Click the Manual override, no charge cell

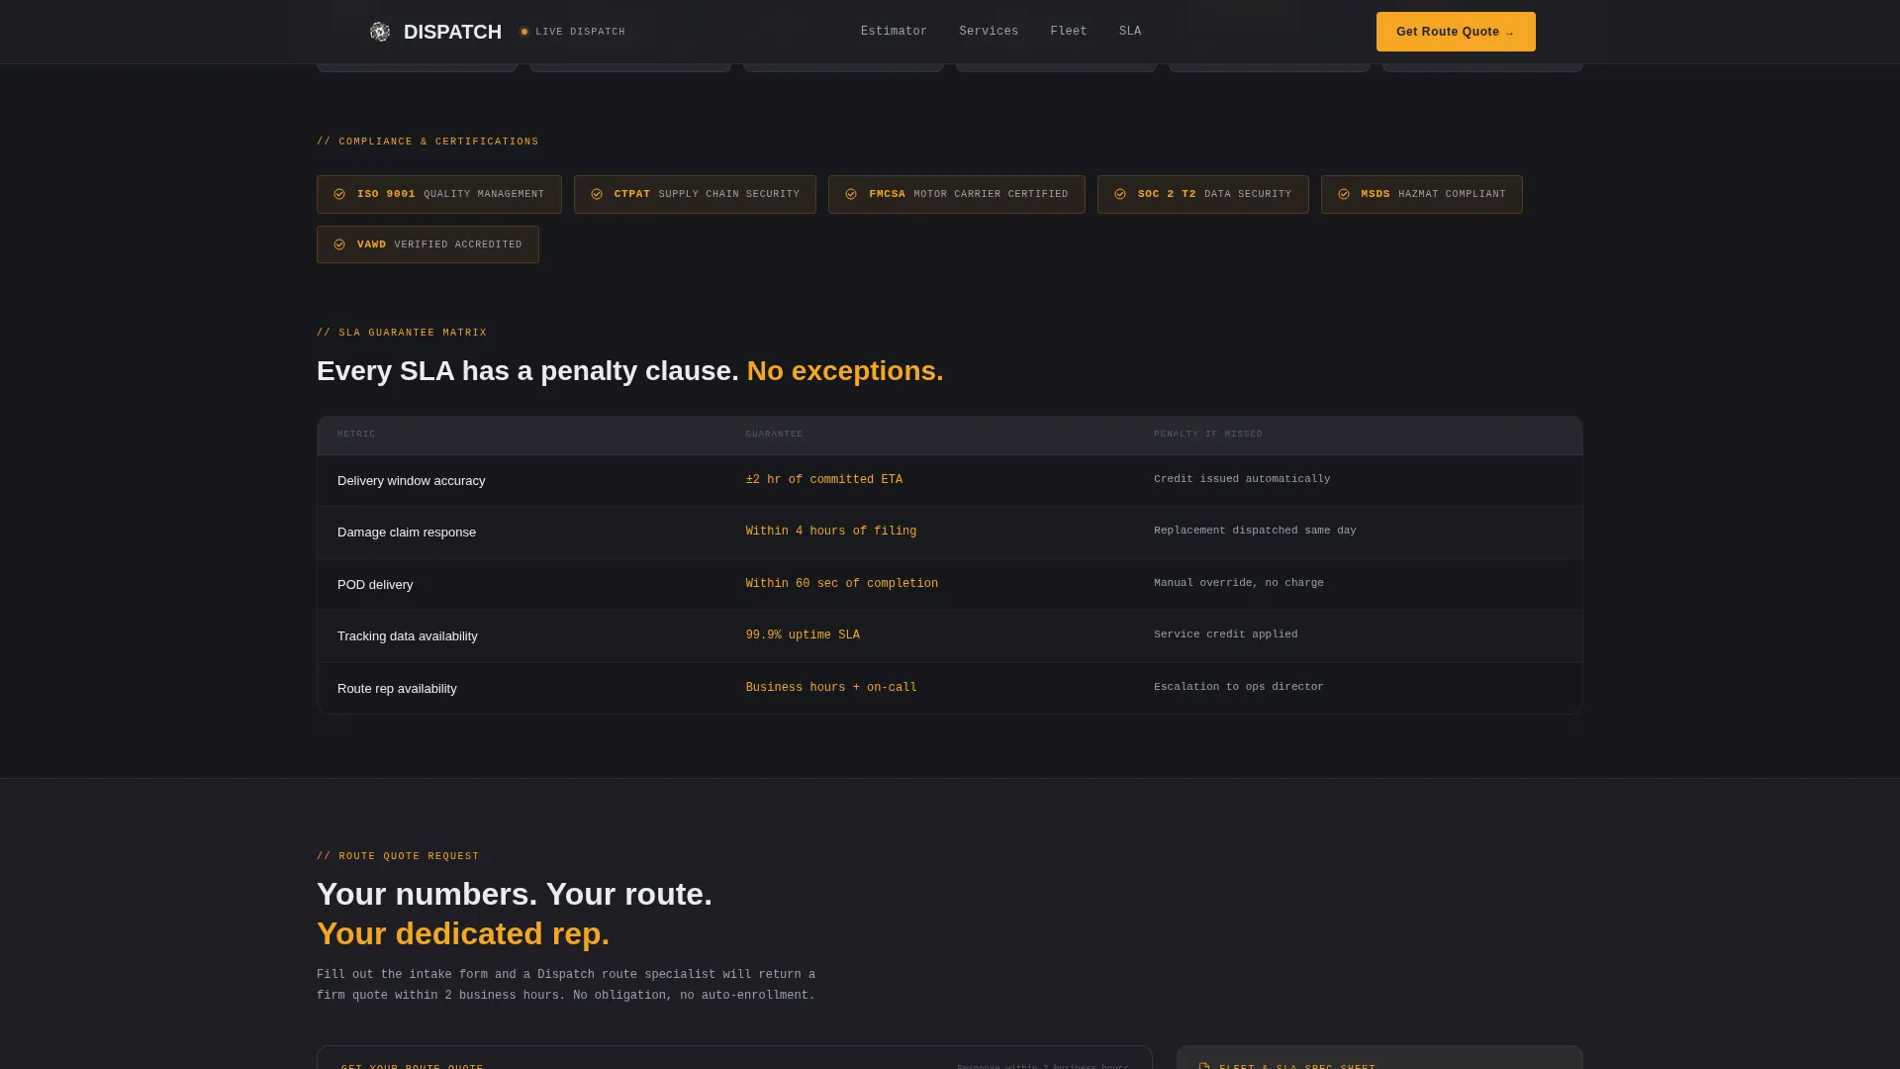point(1239,583)
